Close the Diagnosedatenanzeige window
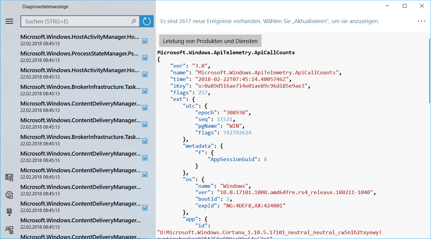Screen dimensions: 431x239 [422, 6]
